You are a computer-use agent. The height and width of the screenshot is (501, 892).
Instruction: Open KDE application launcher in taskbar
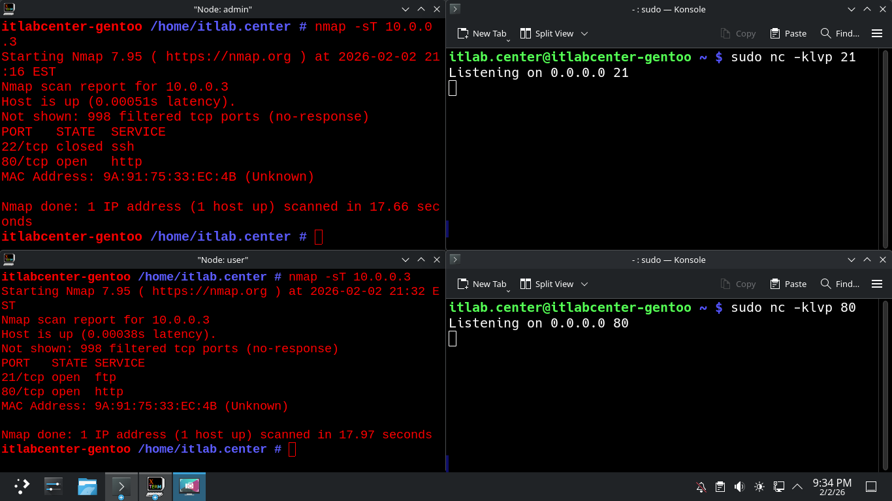click(x=22, y=486)
